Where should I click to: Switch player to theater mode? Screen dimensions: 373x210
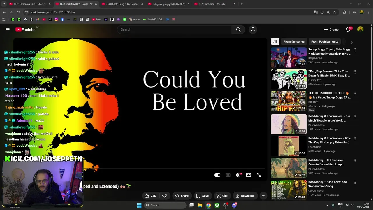[x=249, y=175]
